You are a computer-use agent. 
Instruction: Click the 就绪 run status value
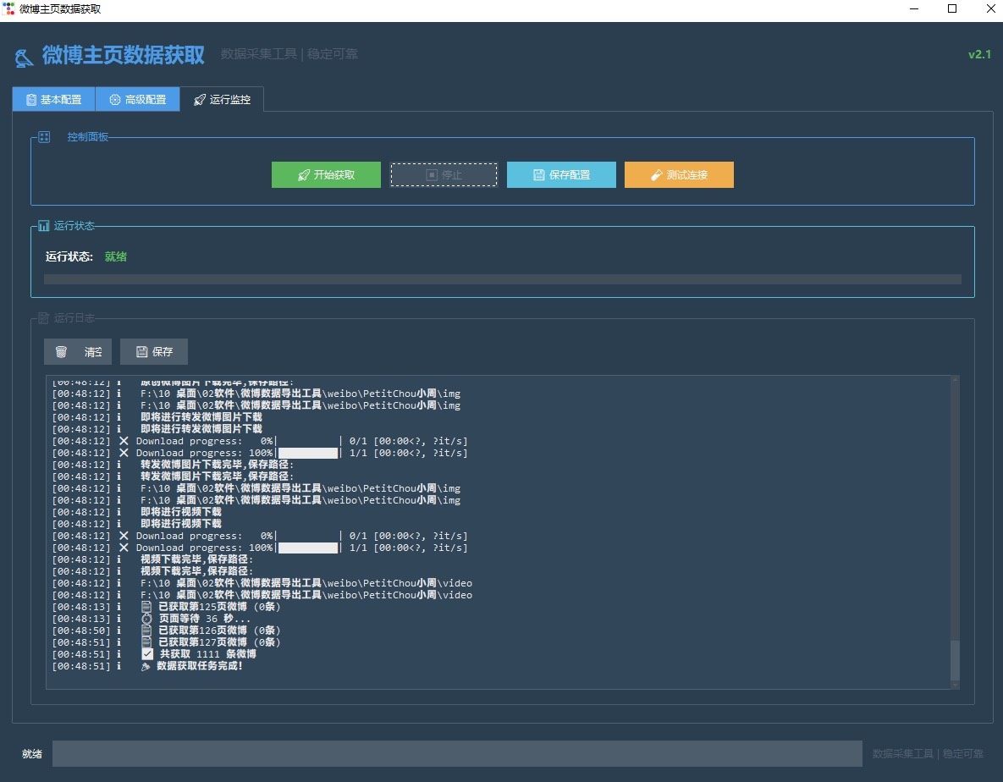pyautogui.click(x=116, y=256)
